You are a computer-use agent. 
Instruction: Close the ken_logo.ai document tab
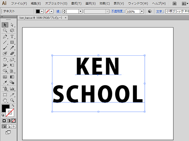(x=65, y=18)
